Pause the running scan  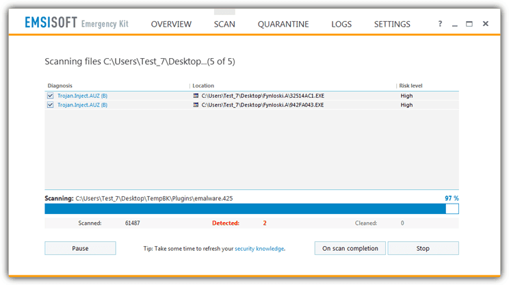pos(80,248)
